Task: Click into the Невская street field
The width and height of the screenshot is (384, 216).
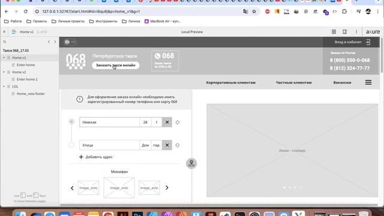Action: [109, 122]
